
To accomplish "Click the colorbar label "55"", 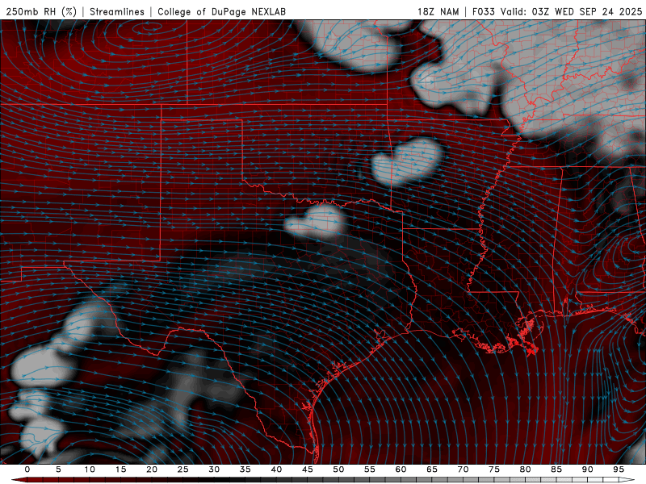I will pyautogui.click(x=370, y=469).
